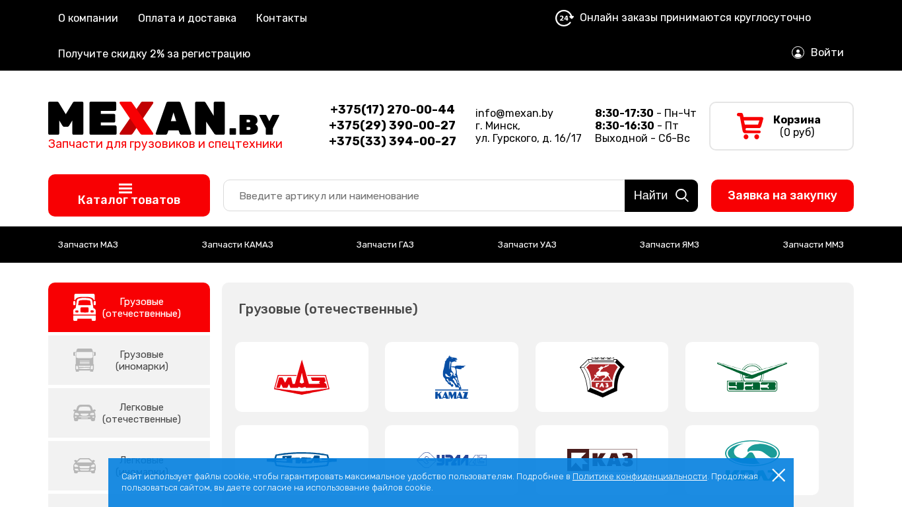Click phone number +375(33) 394-00-27
This screenshot has height=507, width=902.
coord(392,141)
